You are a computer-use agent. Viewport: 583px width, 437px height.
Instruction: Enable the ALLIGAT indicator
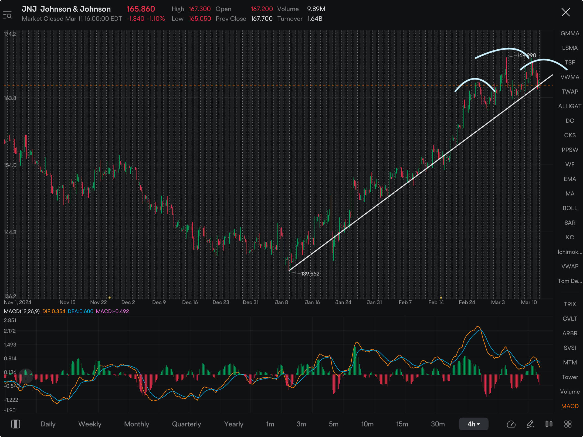pyautogui.click(x=570, y=106)
